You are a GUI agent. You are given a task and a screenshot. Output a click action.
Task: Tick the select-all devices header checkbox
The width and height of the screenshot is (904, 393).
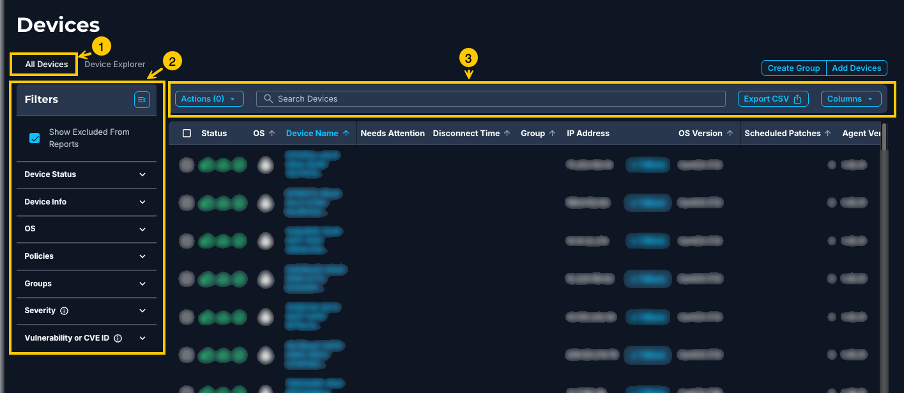point(187,134)
